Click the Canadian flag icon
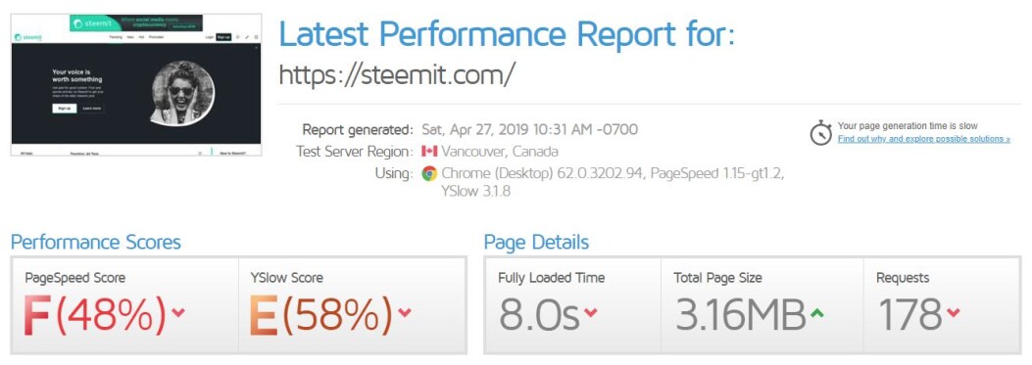 [429, 152]
